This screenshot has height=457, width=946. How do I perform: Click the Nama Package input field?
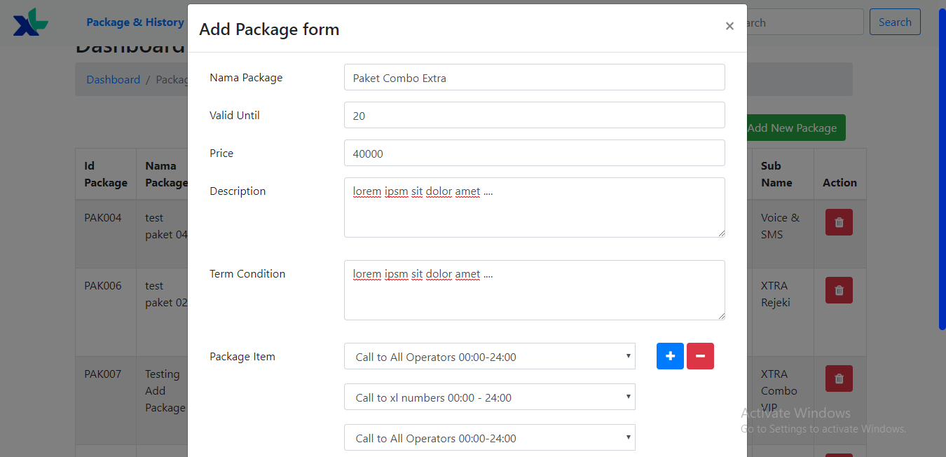point(534,77)
